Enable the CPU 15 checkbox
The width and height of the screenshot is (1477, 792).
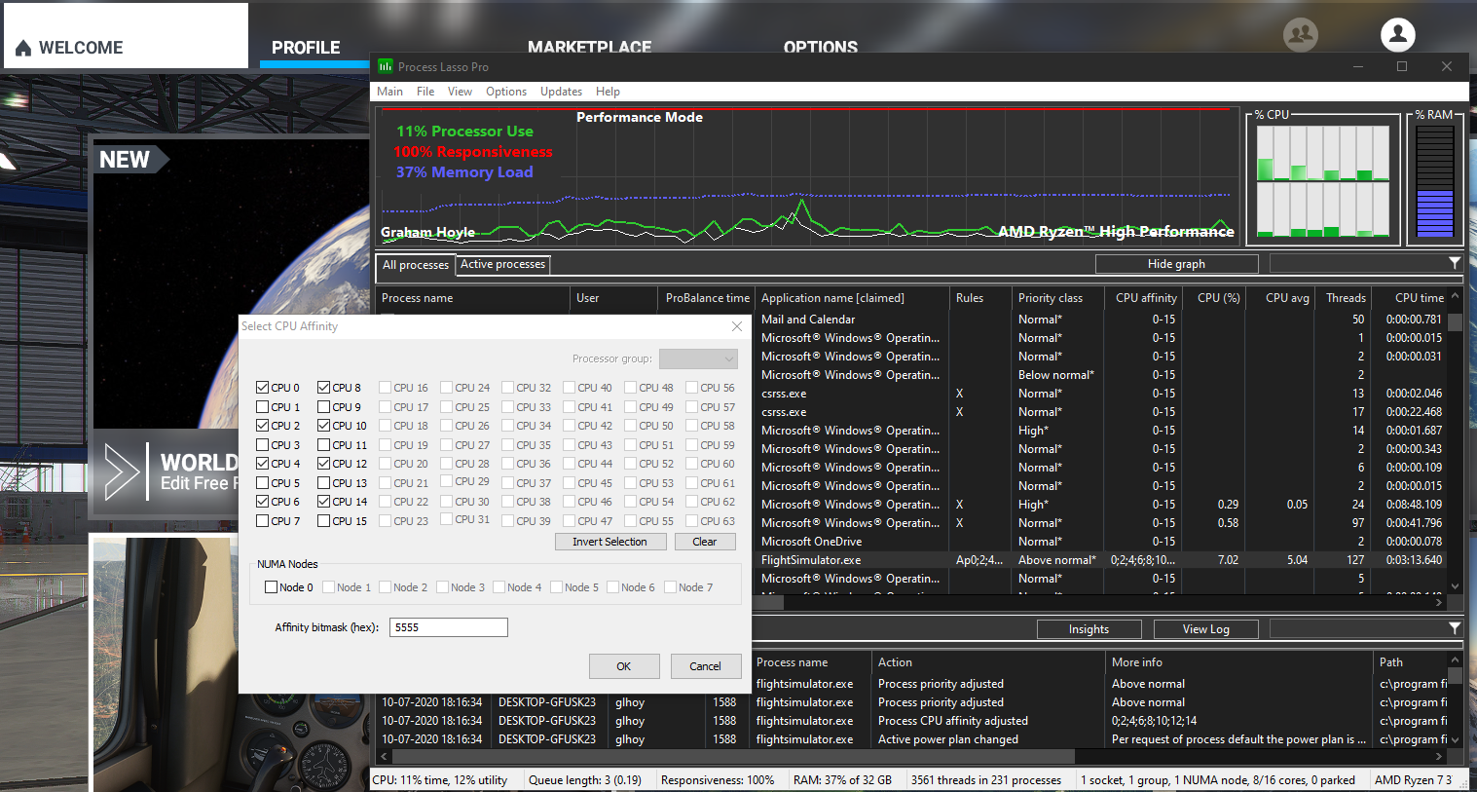tap(324, 521)
